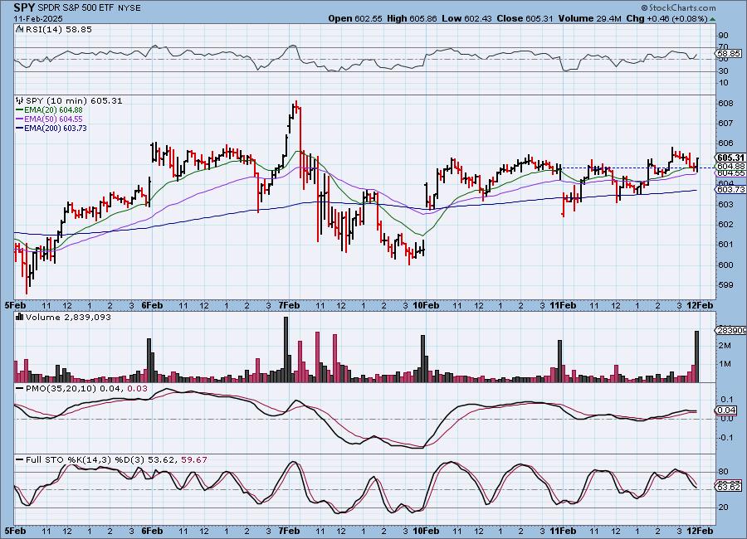Click the SPY (10 min) 605.31 label
The width and height of the screenshot is (747, 539).
74,100
